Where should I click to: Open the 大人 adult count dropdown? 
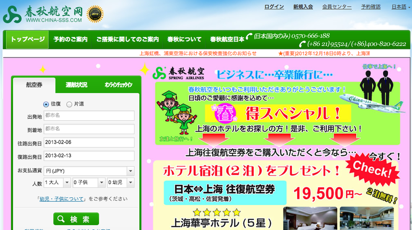coord(57,183)
